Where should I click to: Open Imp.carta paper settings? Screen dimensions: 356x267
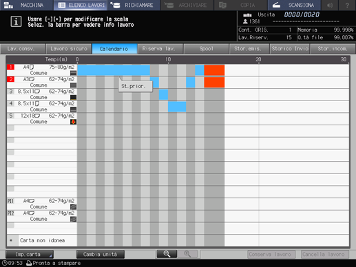(30, 254)
